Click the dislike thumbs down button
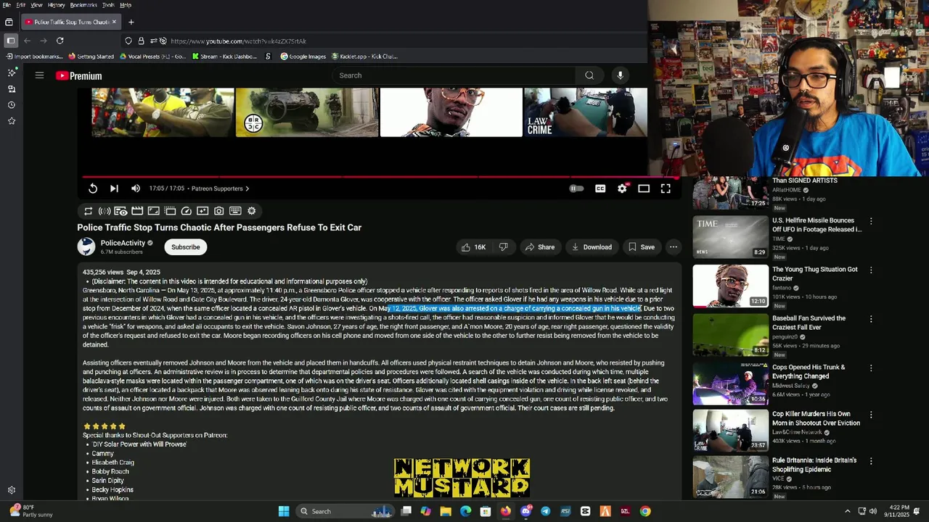Image resolution: width=929 pixels, height=522 pixels. 504,247
